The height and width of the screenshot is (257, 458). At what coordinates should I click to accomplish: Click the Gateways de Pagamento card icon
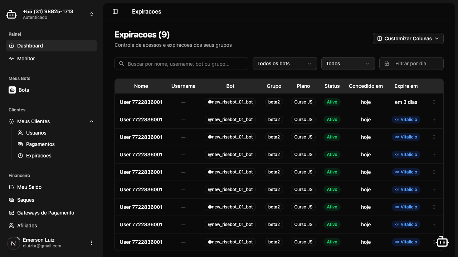pyautogui.click(x=11, y=213)
